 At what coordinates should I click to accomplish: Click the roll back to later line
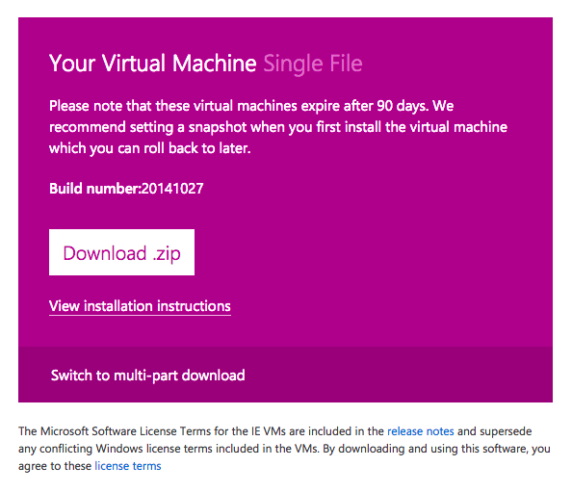point(150,148)
